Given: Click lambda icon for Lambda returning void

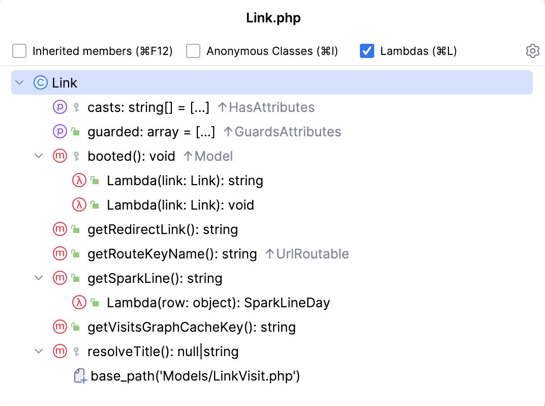Looking at the screenshot, I should tap(79, 205).
